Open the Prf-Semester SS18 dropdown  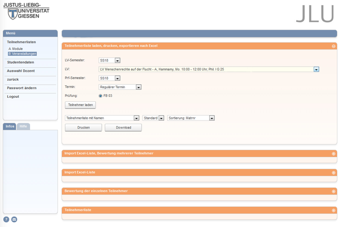tap(109, 78)
